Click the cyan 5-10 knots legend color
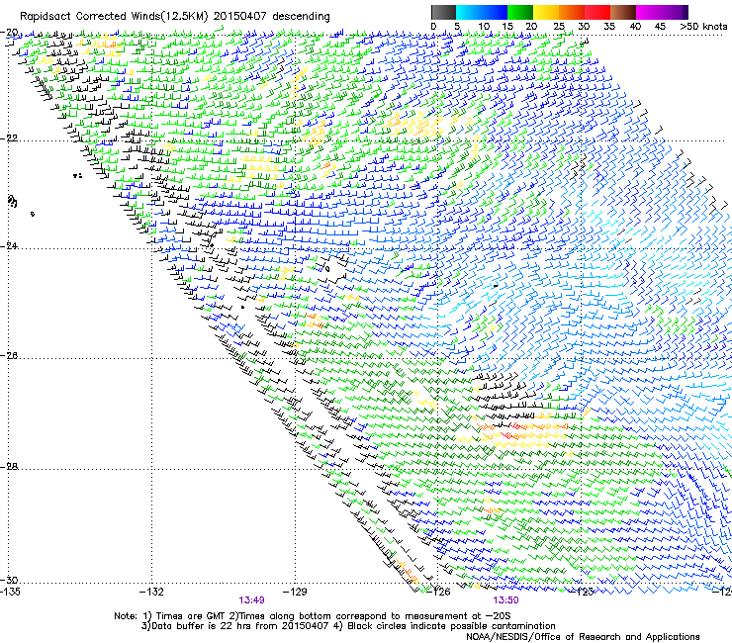Viewport: 732px width, 643px height. click(x=469, y=12)
